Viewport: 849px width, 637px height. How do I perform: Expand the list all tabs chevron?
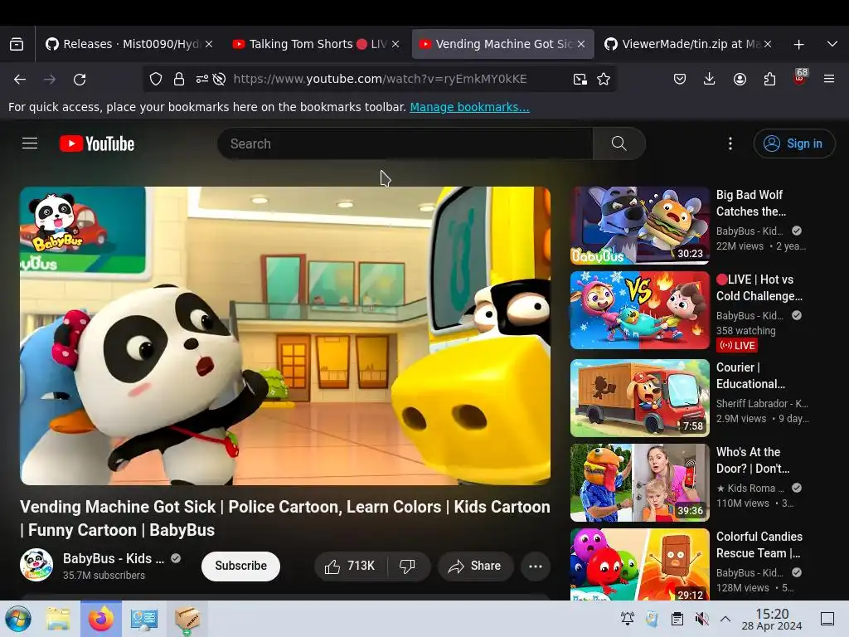click(832, 44)
